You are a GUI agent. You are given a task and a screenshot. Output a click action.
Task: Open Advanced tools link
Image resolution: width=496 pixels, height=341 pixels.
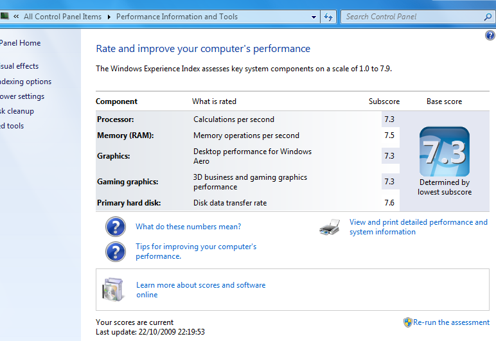[12, 126]
